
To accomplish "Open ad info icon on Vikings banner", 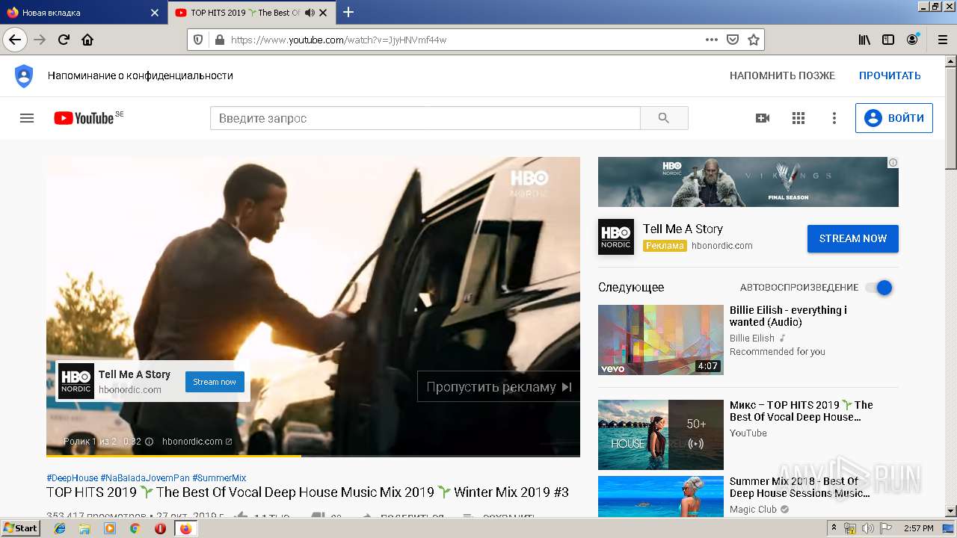I will click(x=893, y=162).
